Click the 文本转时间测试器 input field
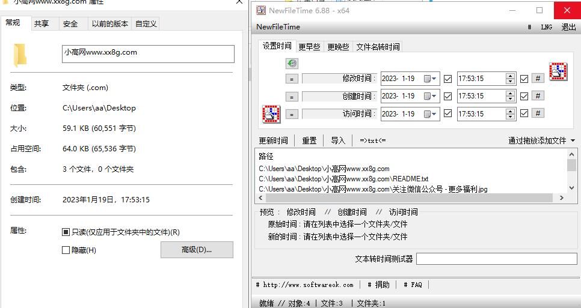 [496, 259]
